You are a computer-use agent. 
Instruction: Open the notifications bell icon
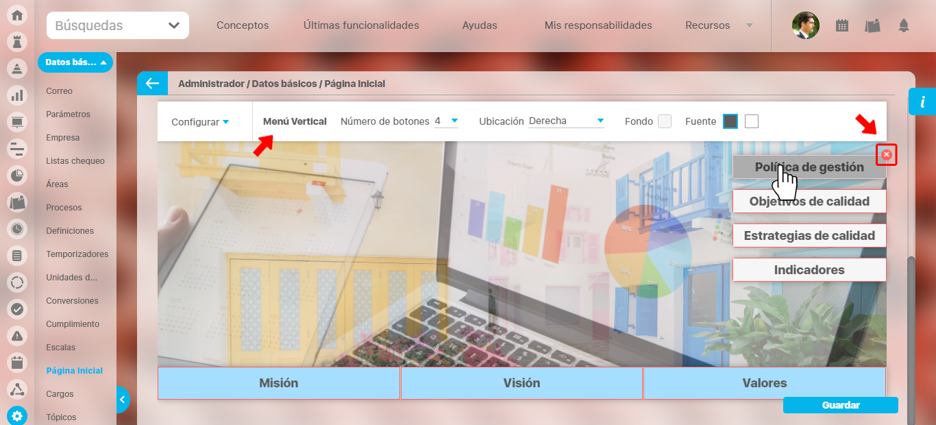coord(904,26)
